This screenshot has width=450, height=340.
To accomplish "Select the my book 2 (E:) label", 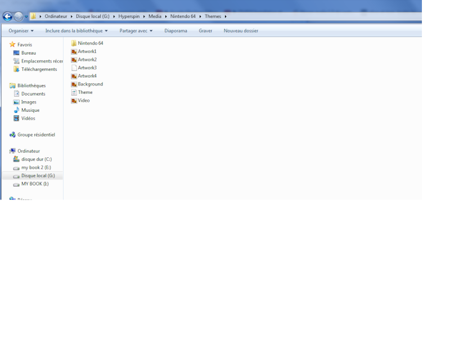I will pyautogui.click(x=36, y=167).
